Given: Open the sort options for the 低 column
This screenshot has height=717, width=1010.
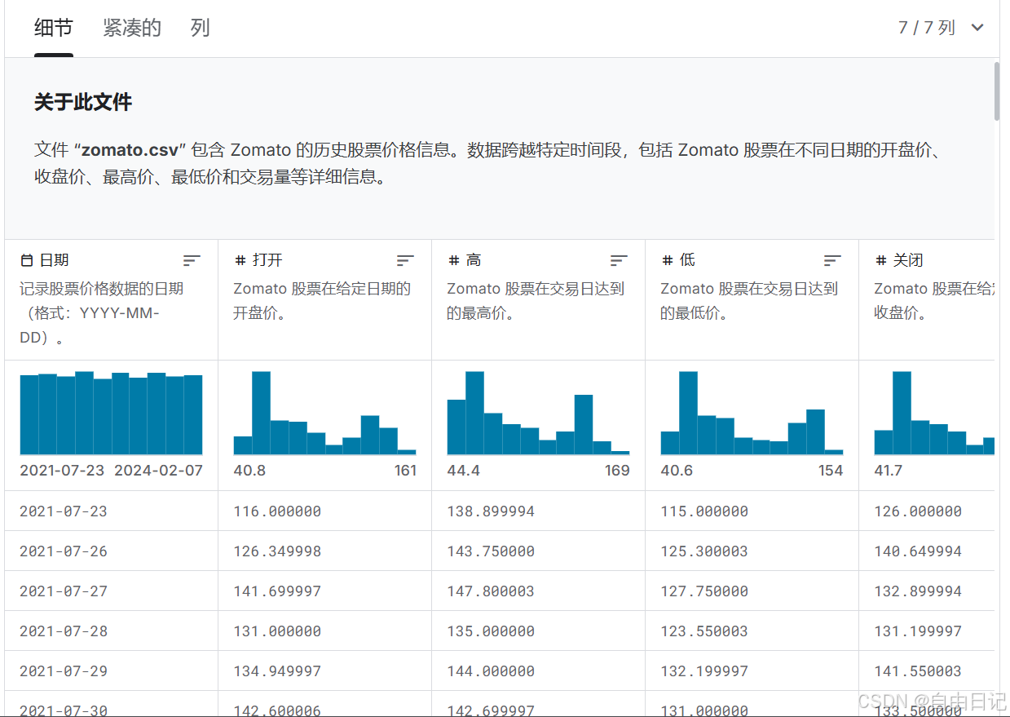Looking at the screenshot, I should coord(832,260).
